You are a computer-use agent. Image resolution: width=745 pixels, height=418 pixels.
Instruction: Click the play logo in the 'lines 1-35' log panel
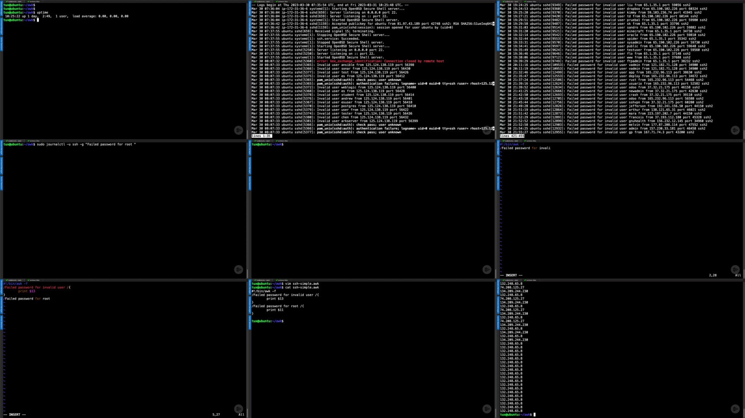tap(487, 130)
